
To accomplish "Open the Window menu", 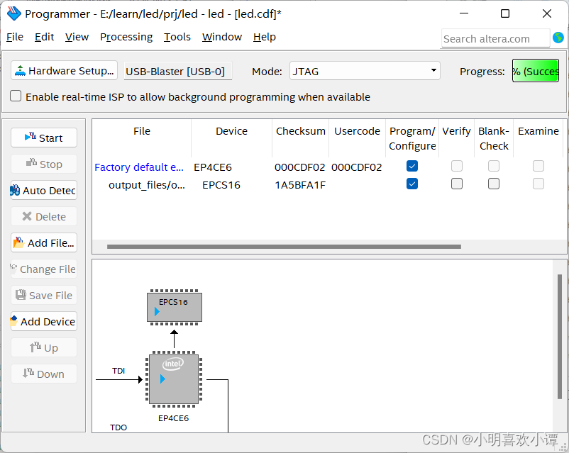I will [x=222, y=37].
